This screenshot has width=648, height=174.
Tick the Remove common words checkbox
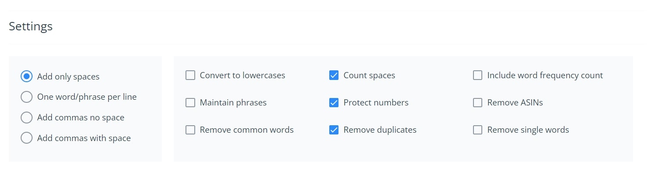coord(190,130)
